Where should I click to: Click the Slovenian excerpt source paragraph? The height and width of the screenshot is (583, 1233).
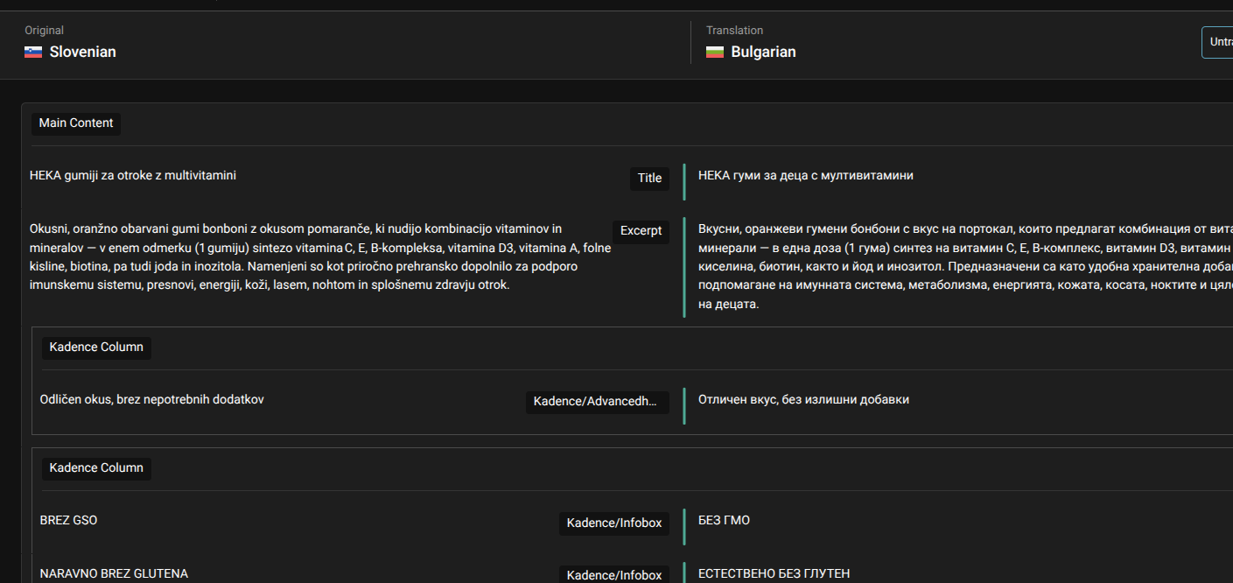319,256
